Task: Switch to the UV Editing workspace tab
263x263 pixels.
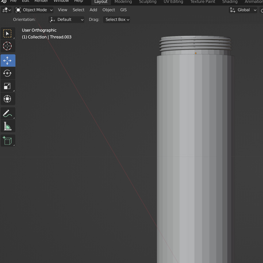Action: pyautogui.click(x=173, y=2)
